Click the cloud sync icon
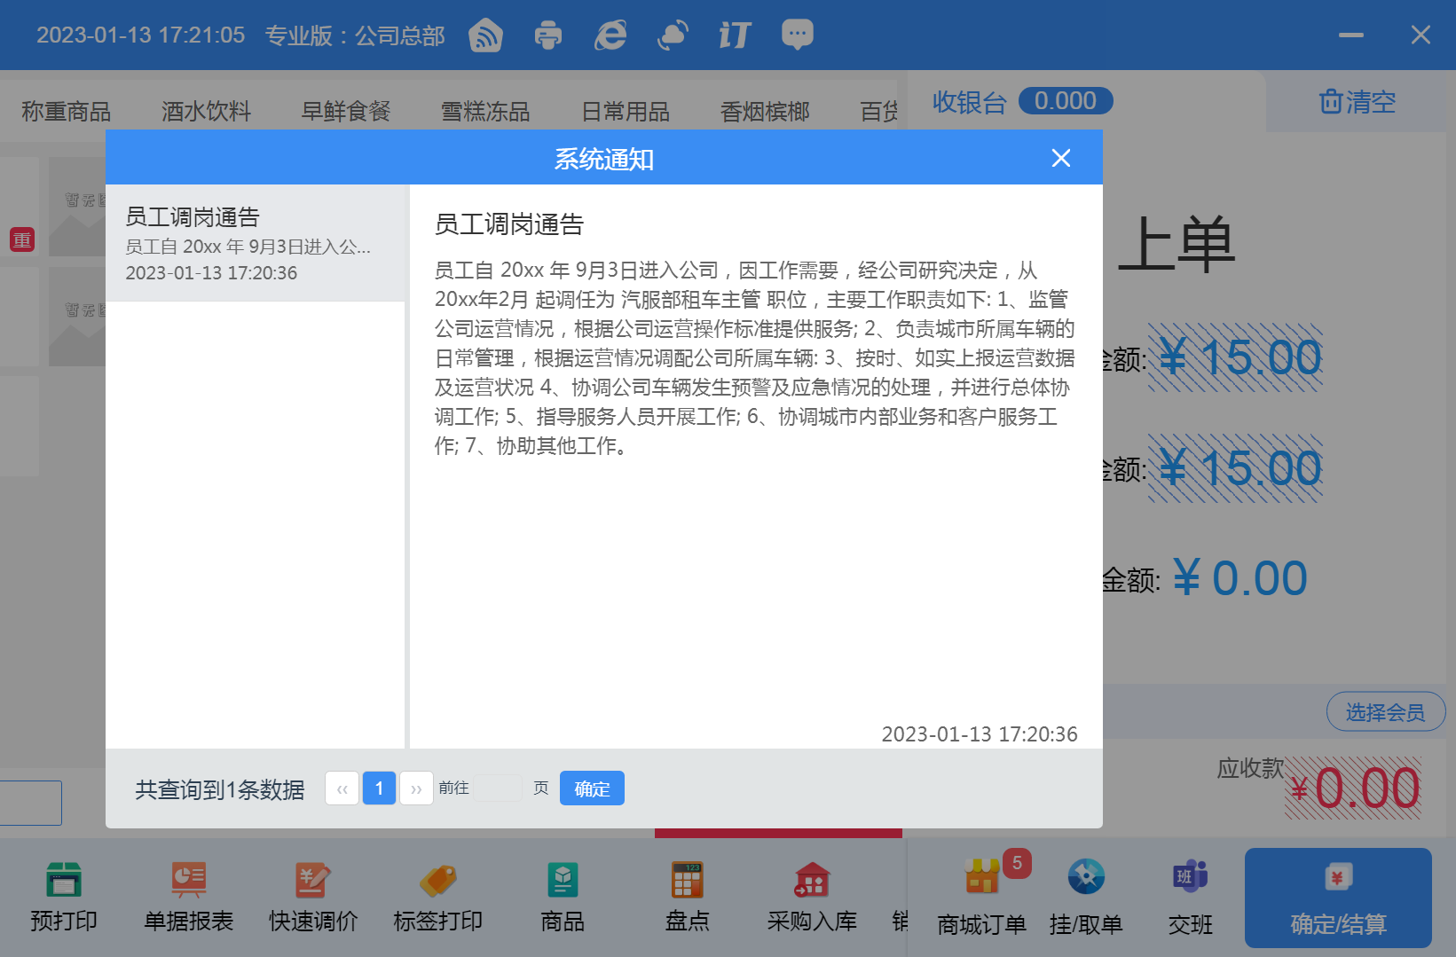This screenshot has width=1456, height=957. (673, 35)
